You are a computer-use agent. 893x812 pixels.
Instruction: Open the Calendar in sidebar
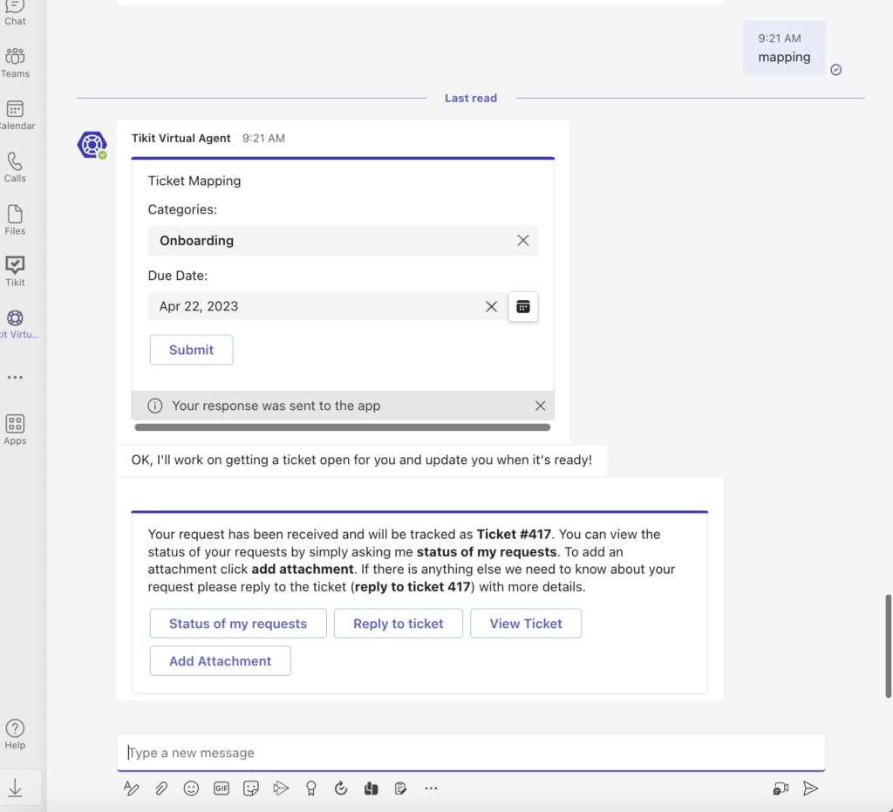(16, 115)
